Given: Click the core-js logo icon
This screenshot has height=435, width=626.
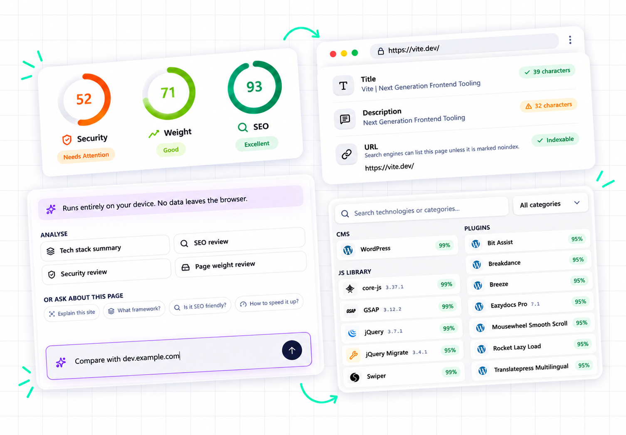Looking at the screenshot, I should (x=350, y=288).
